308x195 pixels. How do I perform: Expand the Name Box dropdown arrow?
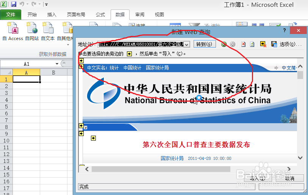pyautogui.click(x=57, y=64)
